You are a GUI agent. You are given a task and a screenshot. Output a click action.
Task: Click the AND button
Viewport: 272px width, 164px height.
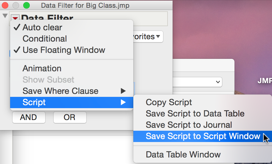29,117
